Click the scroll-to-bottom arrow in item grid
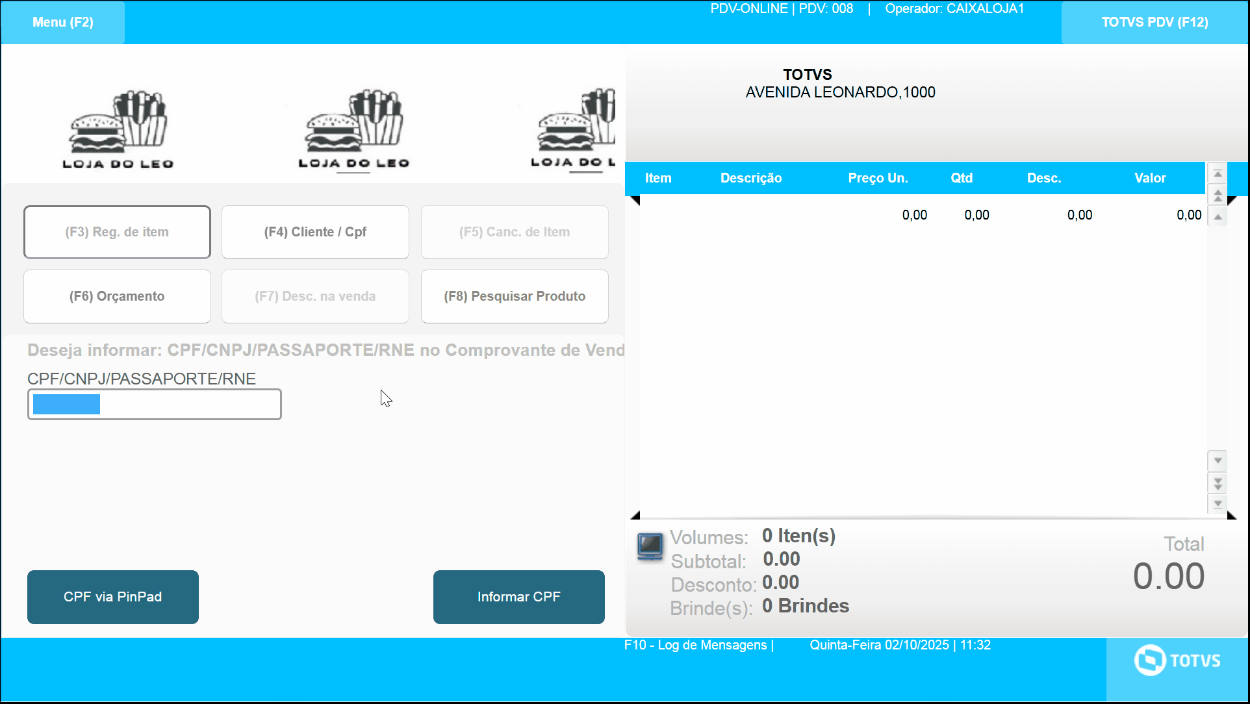This screenshot has width=1250, height=704. [1218, 503]
